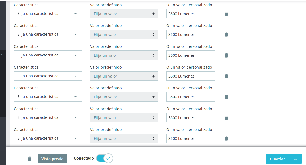
Task: Collapse the left sidebar menu chevron
Action: (2, 55)
